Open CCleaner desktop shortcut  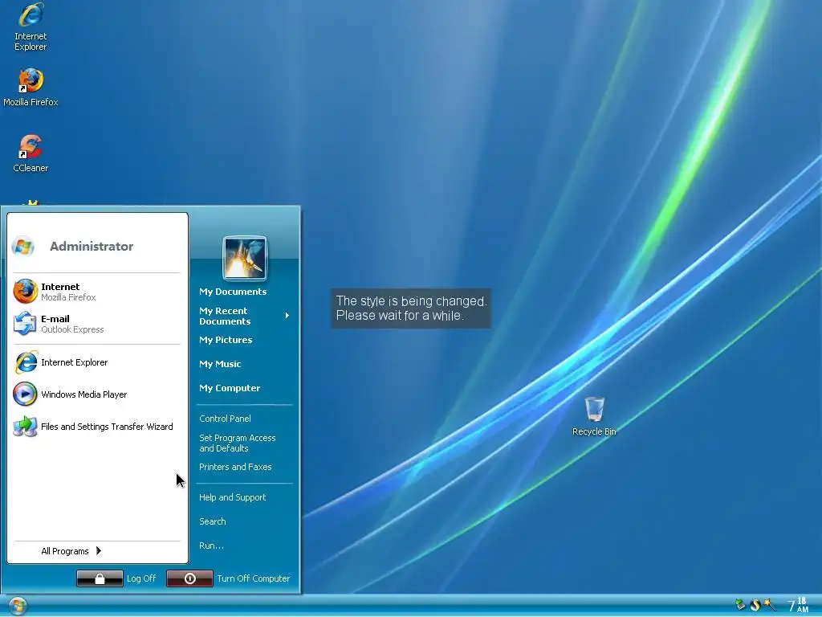tap(31, 153)
